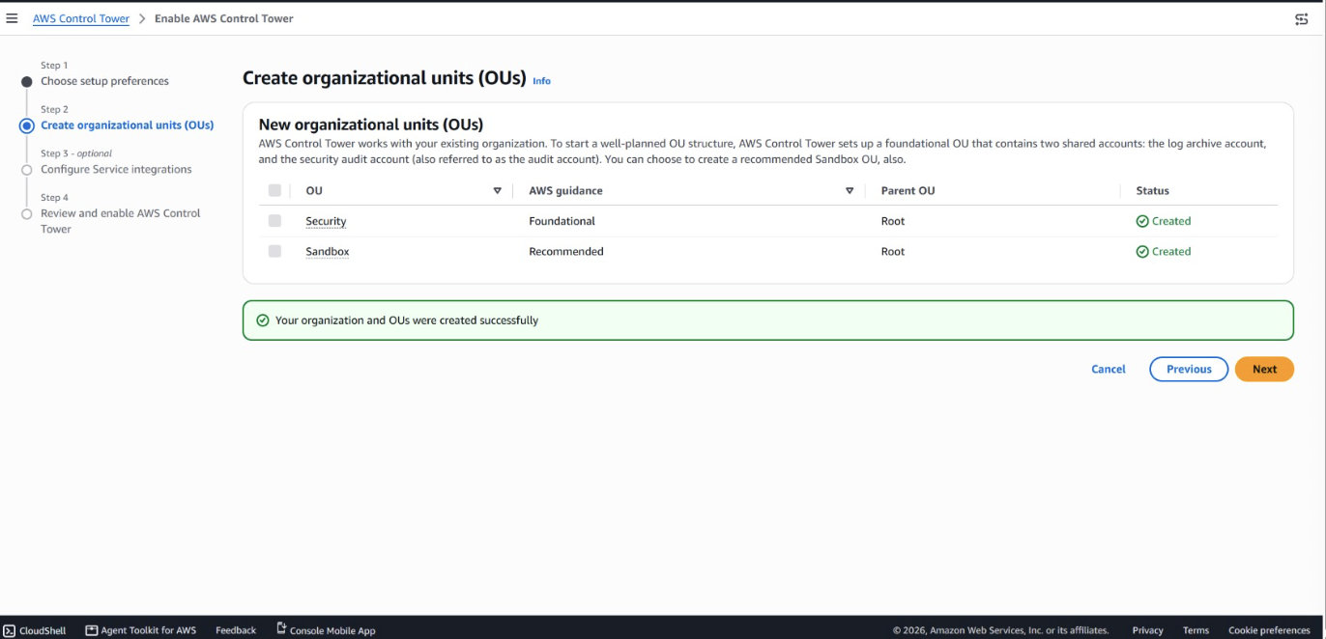1326x639 pixels.
Task: Click the Agent Toolkit for AWS label
Action: click(149, 630)
